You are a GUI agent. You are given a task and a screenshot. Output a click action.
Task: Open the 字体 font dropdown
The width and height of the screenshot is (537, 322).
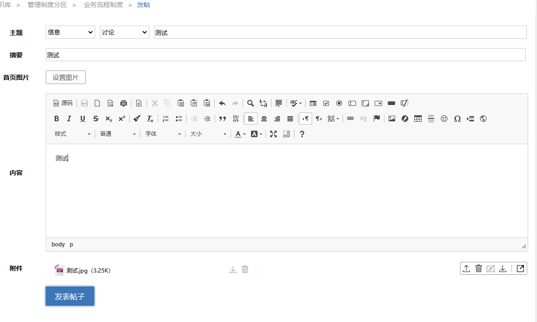[x=163, y=134]
